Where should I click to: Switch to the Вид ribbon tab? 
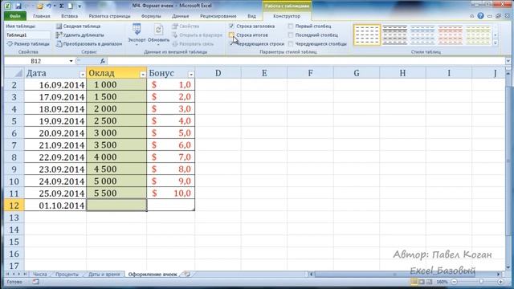click(251, 16)
